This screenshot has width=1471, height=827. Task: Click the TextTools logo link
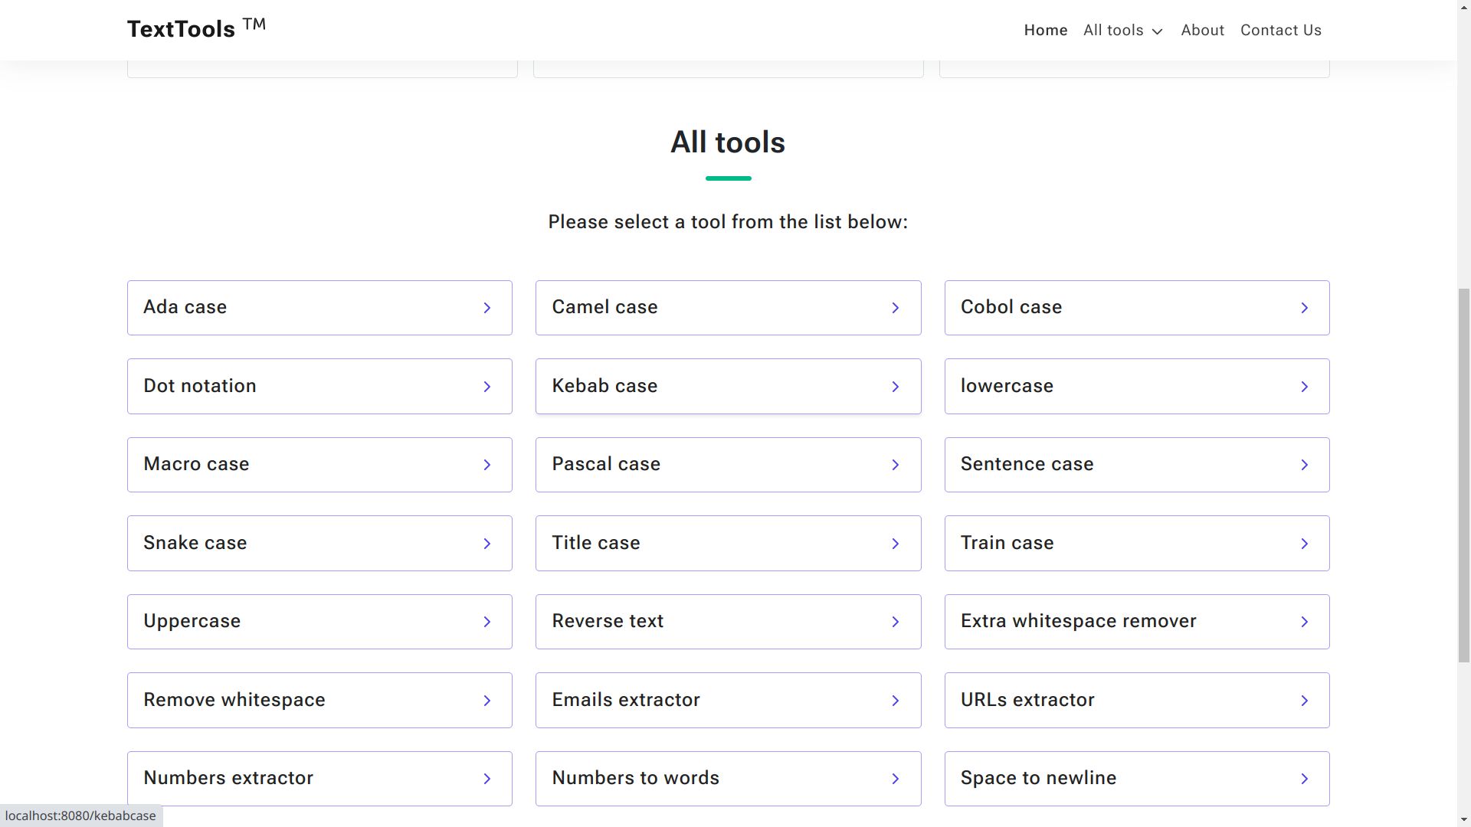point(196,29)
